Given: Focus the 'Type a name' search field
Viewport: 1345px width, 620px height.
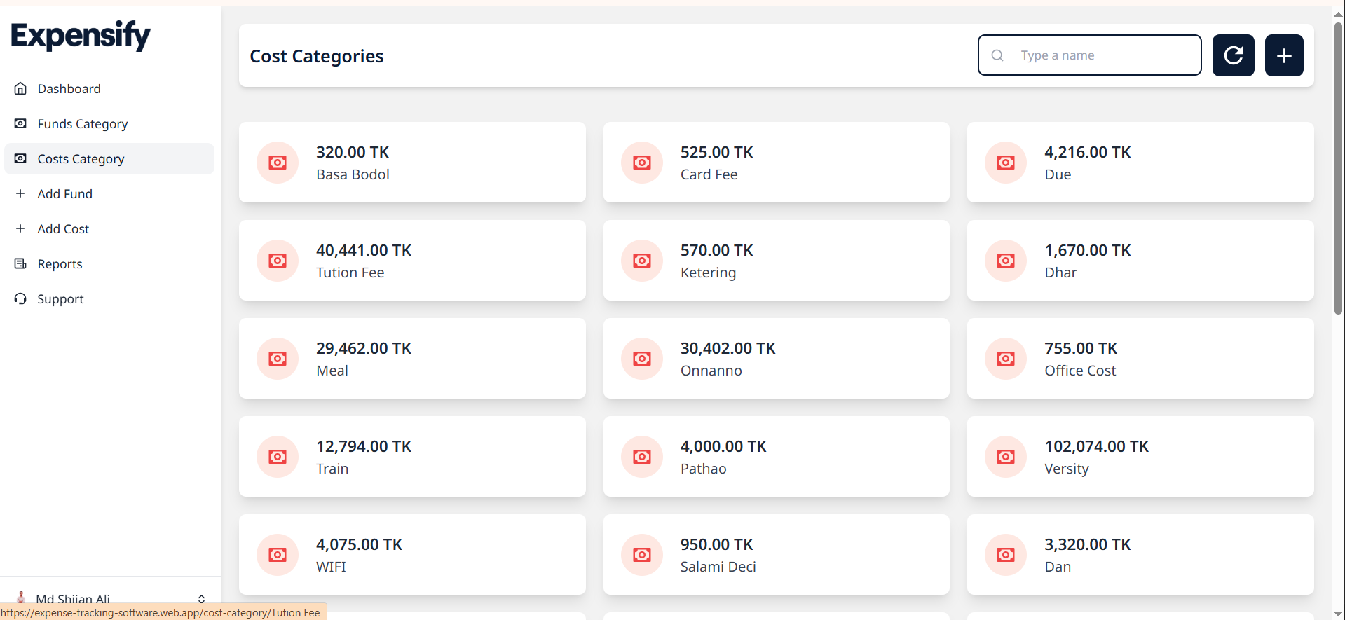Looking at the screenshot, I should pyautogui.click(x=1089, y=55).
